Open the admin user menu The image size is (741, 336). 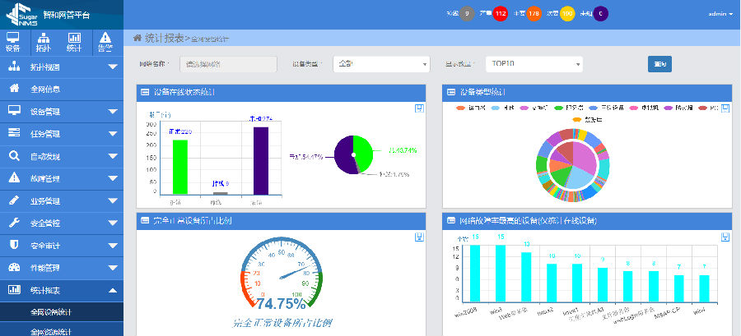pyautogui.click(x=720, y=14)
